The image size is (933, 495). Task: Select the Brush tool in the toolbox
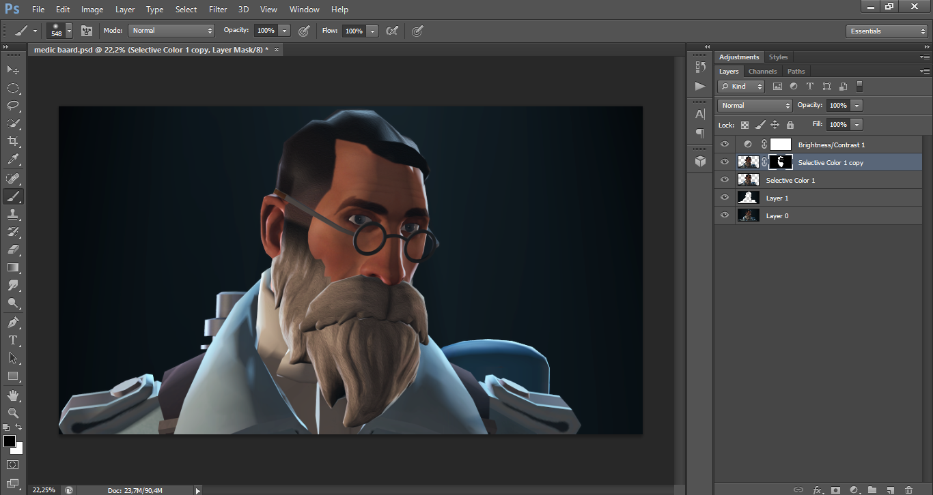tap(13, 196)
